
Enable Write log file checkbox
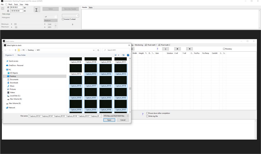coord(147,116)
